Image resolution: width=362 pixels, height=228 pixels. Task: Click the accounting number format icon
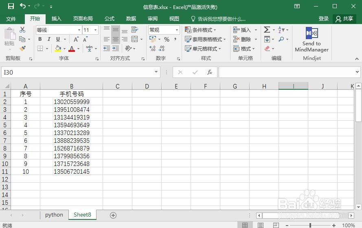[153, 39]
